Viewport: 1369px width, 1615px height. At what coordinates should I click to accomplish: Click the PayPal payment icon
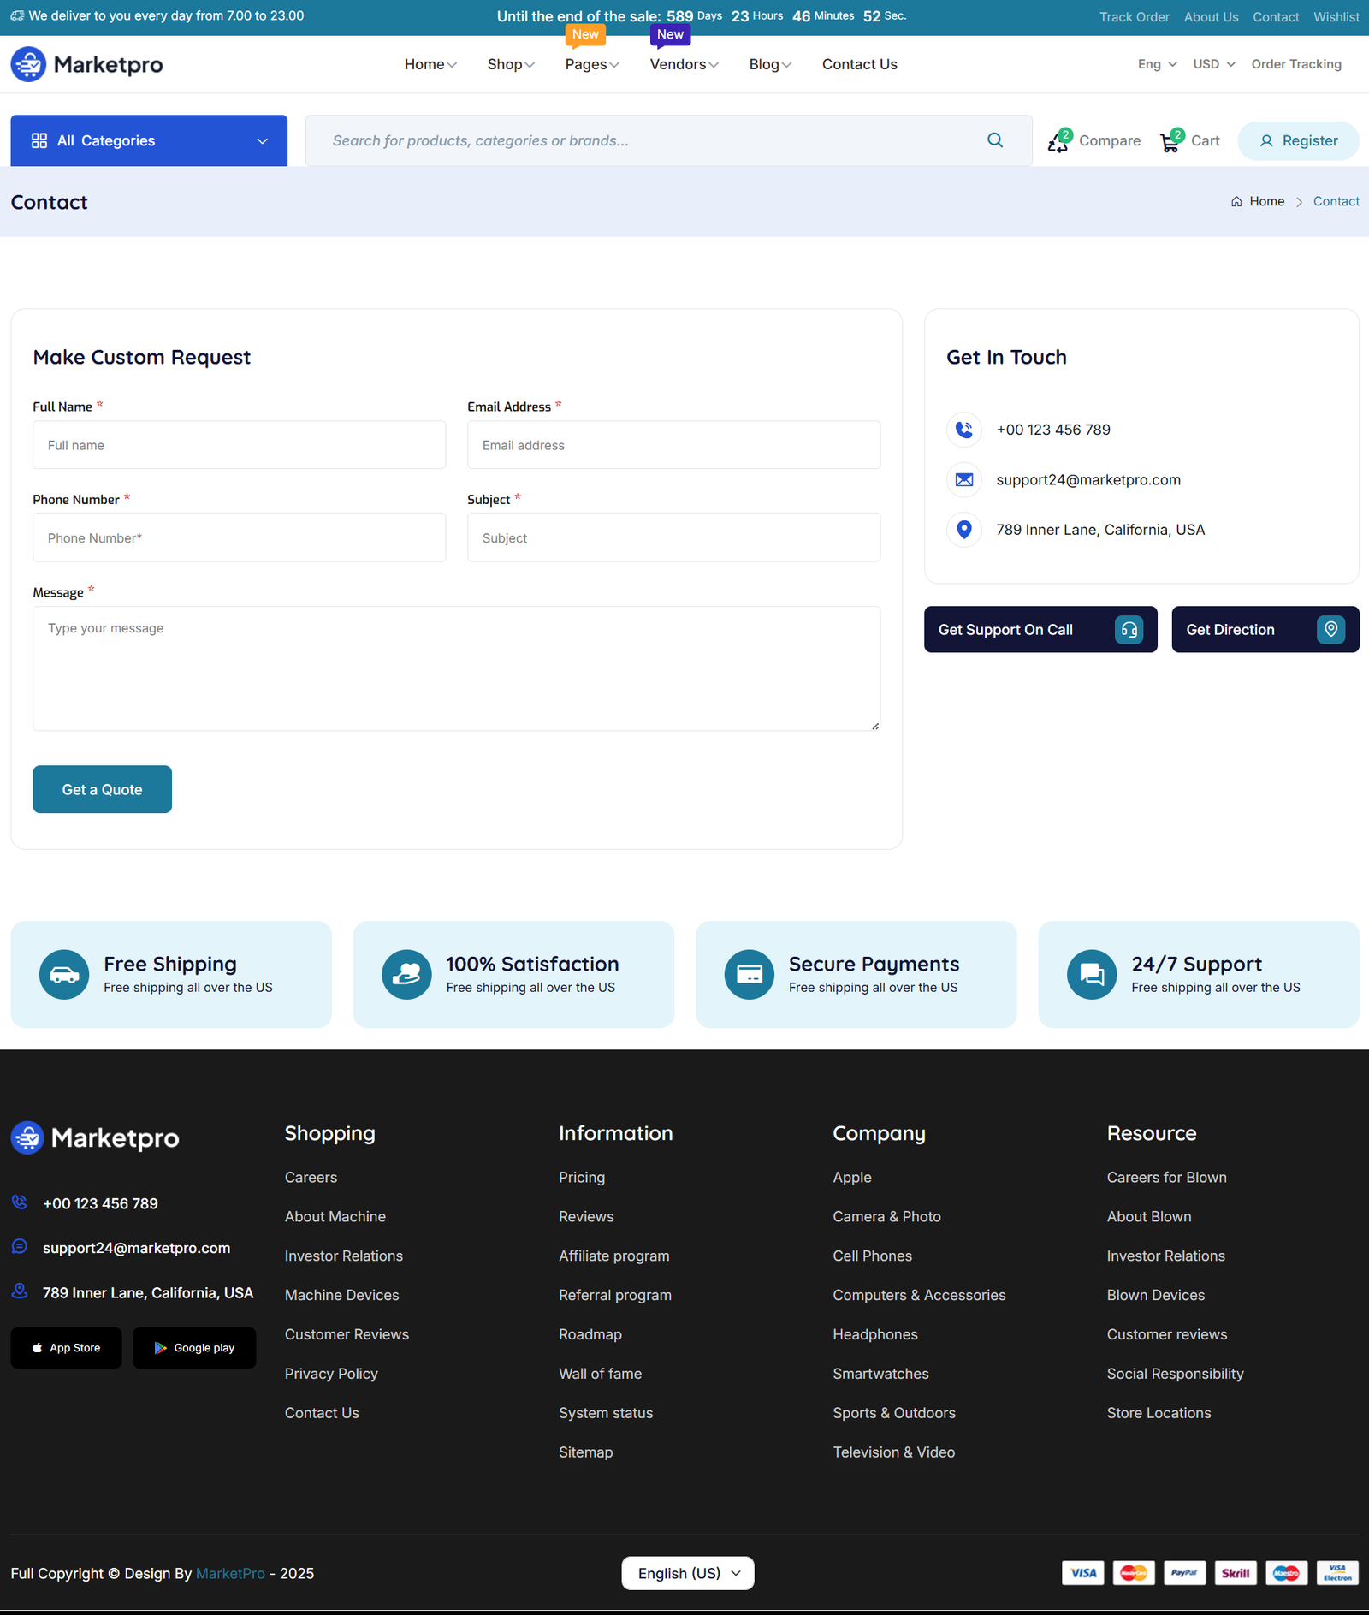pyautogui.click(x=1184, y=1573)
